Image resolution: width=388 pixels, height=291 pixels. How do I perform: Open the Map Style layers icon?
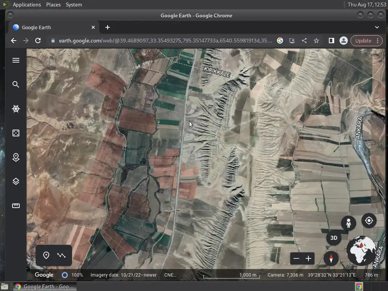[x=16, y=181]
